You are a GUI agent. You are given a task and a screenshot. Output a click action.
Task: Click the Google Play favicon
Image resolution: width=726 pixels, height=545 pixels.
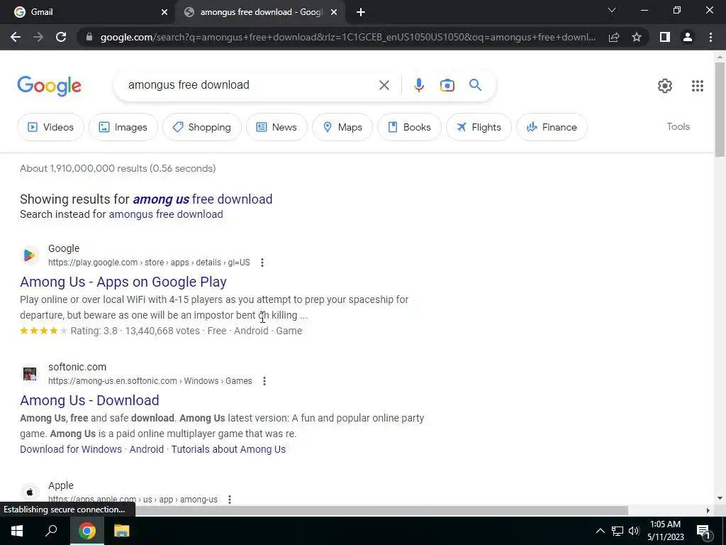[30, 255]
